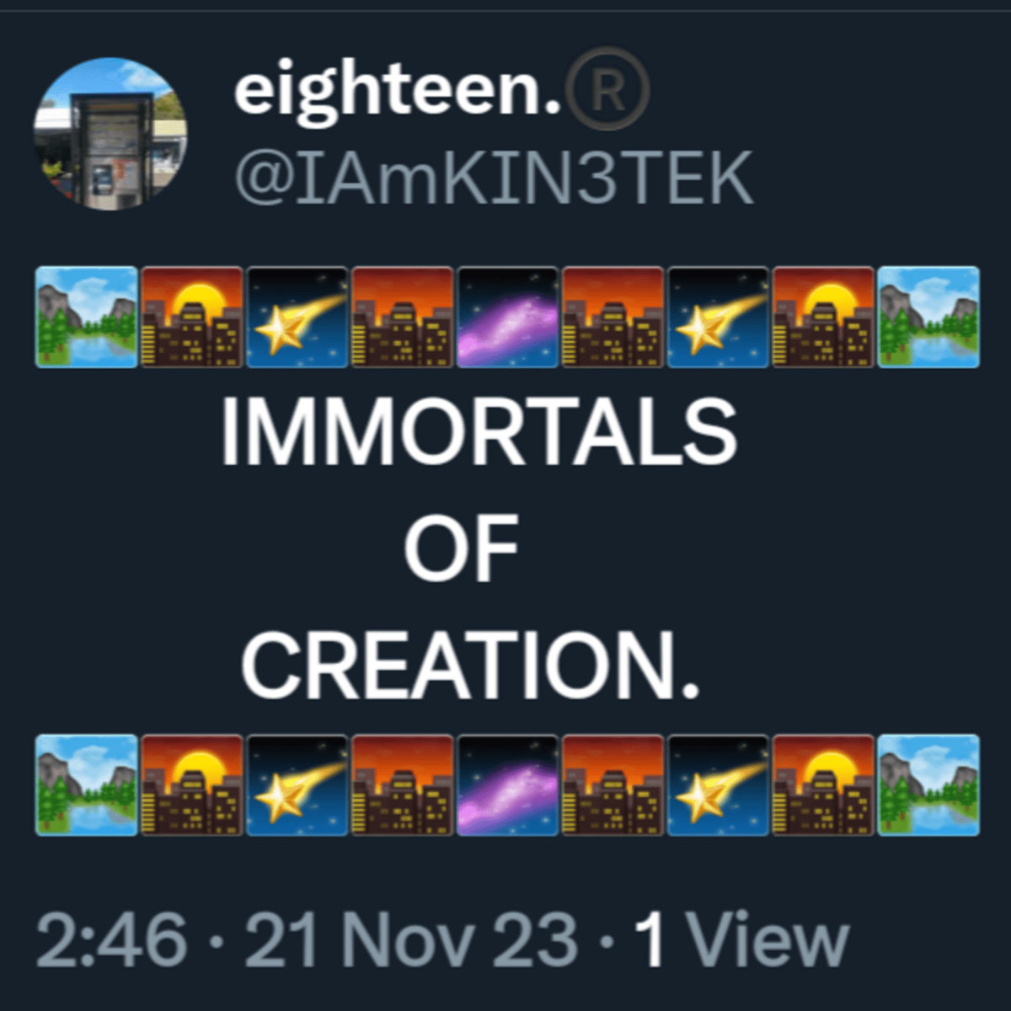Click the rightmost national park emoji in the bottom row
Image resolution: width=1011 pixels, height=1011 pixels.
point(928,784)
